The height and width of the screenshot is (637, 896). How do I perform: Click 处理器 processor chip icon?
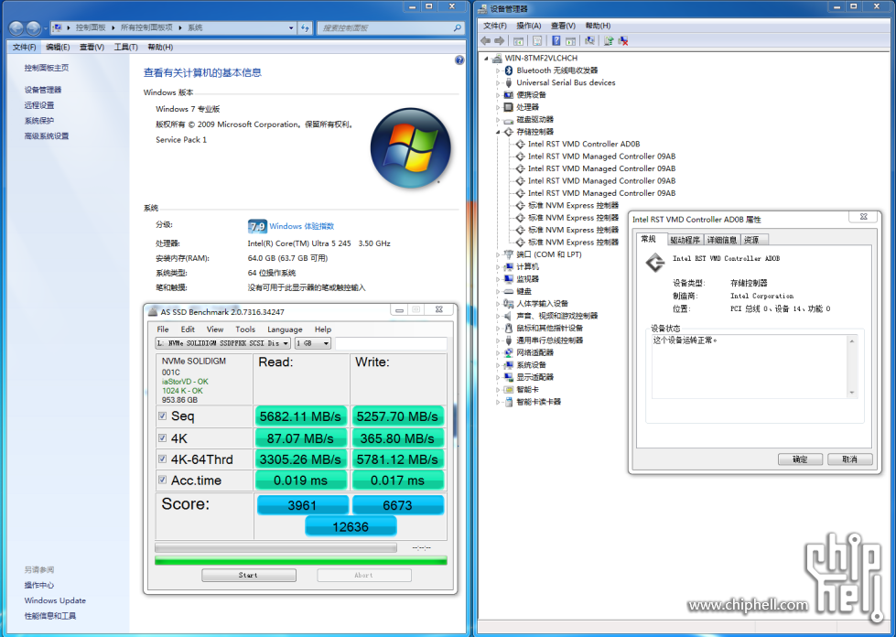click(x=509, y=107)
